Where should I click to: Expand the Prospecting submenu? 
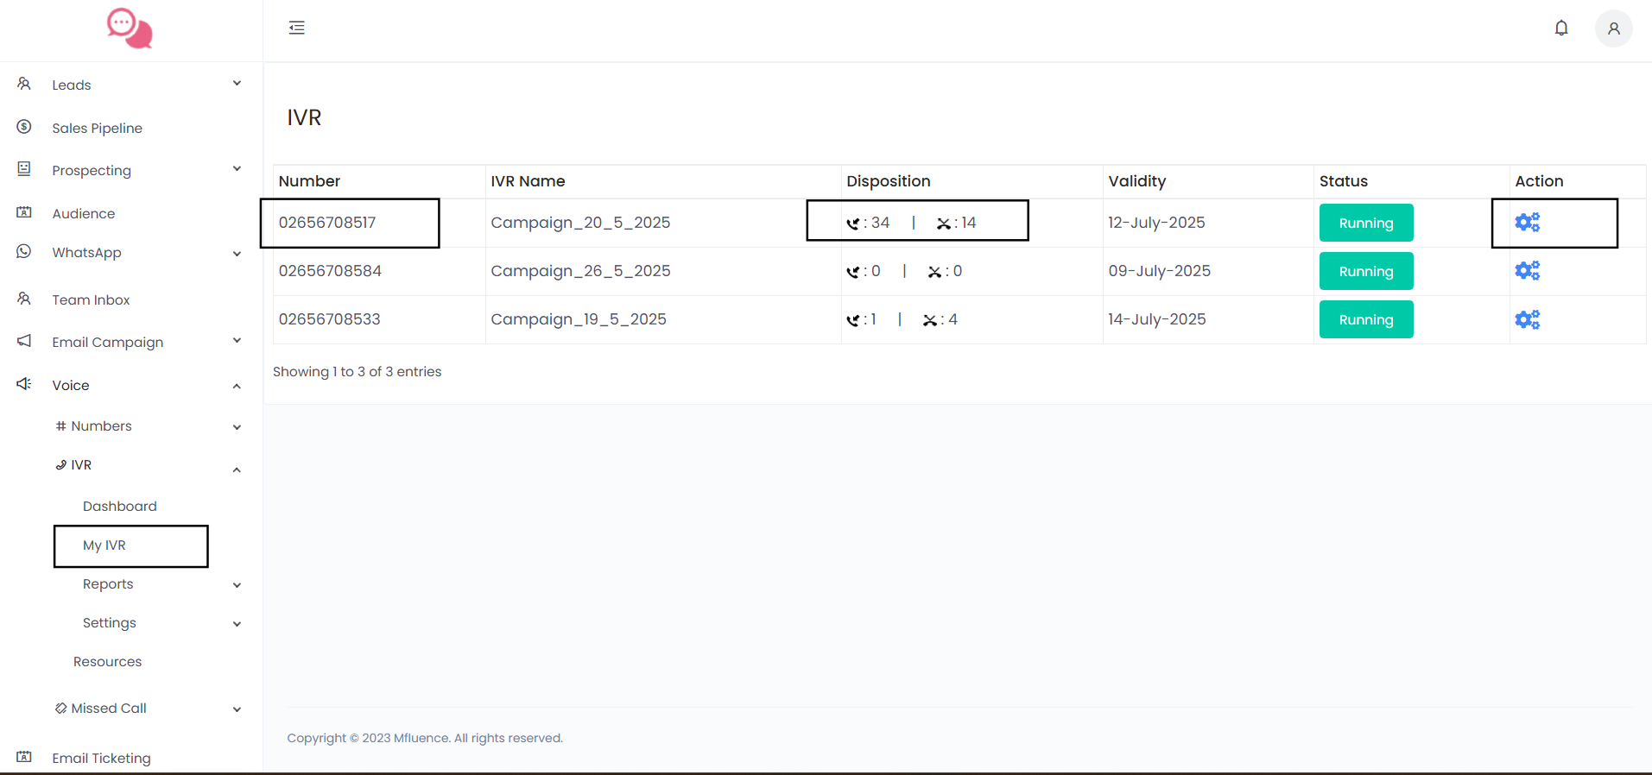pyautogui.click(x=237, y=169)
